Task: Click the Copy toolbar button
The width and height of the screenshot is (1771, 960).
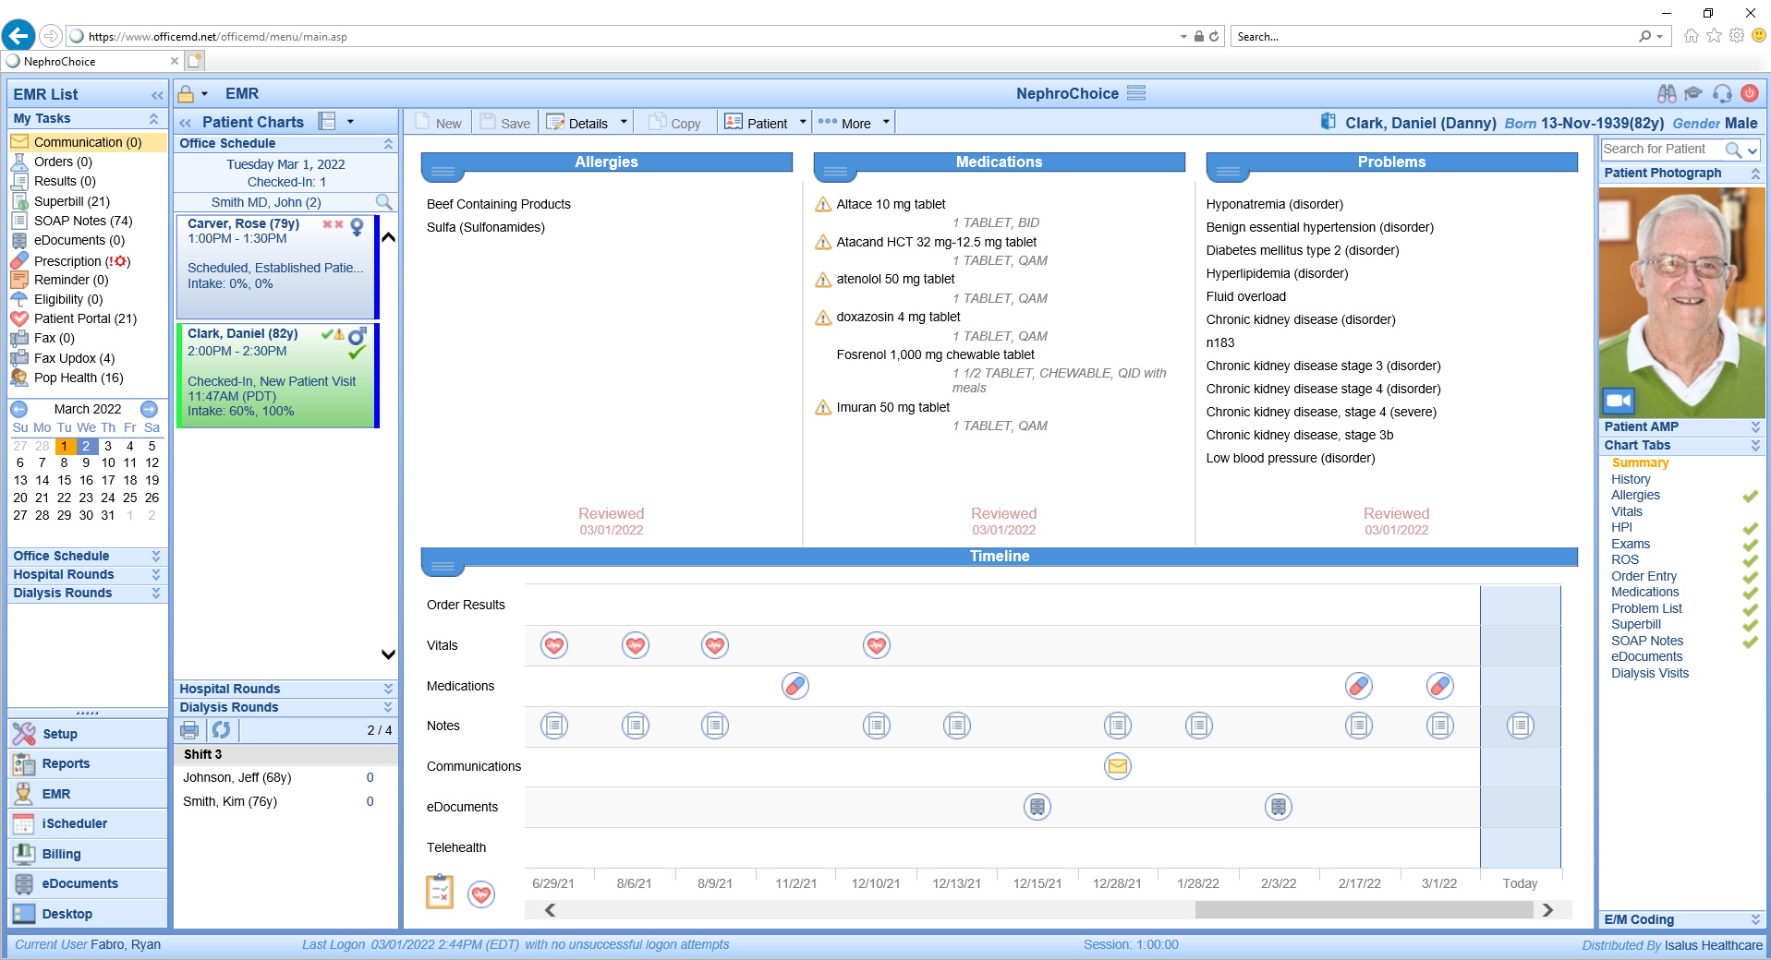Action: (x=674, y=123)
